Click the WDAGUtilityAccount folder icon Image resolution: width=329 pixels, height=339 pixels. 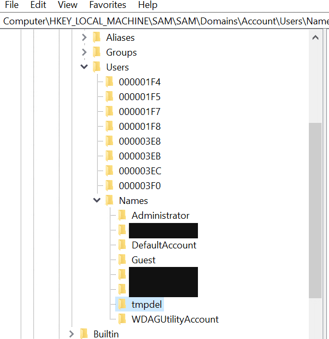[122, 319]
